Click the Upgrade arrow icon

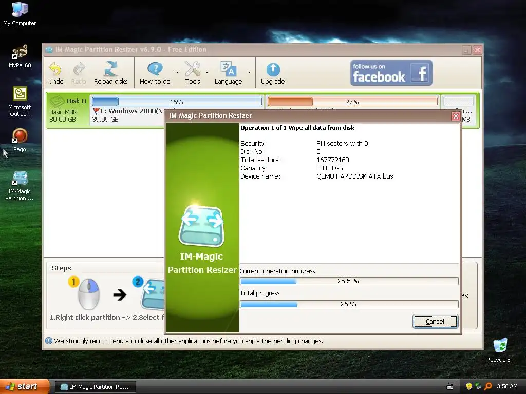tap(273, 73)
